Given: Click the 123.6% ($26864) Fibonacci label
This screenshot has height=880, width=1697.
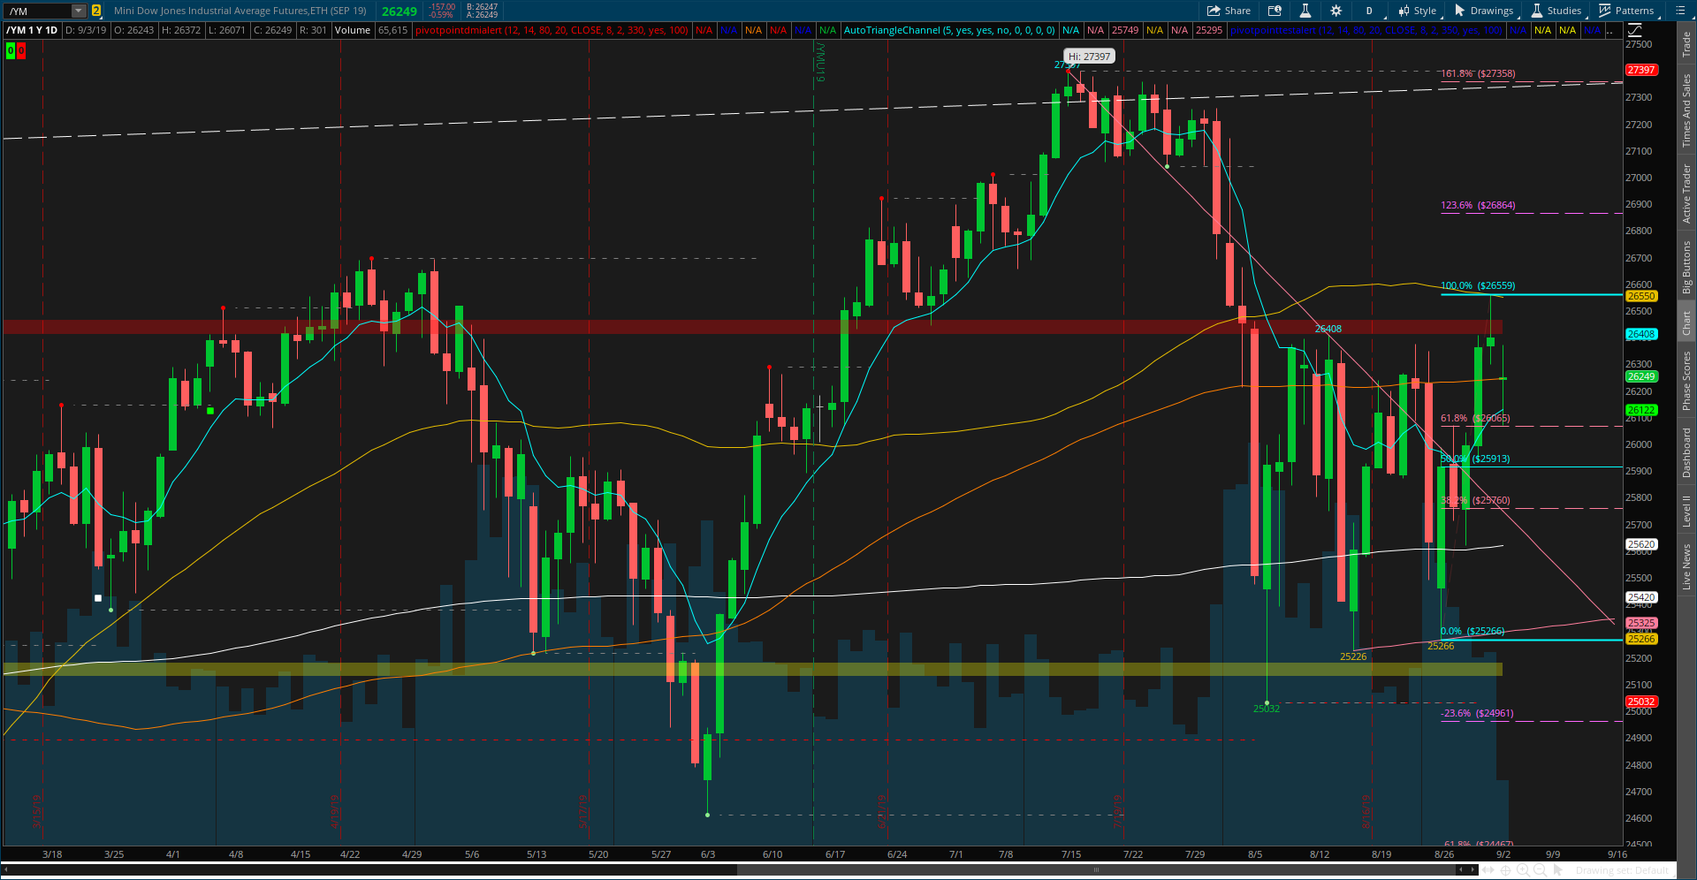Looking at the screenshot, I should (1478, 205).
